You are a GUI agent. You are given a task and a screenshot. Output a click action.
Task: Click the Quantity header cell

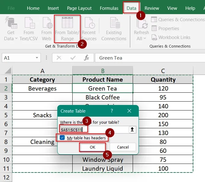coord(163,79)
